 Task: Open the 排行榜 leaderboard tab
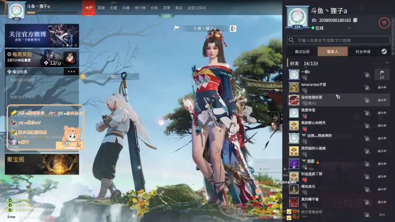pyautogui.click(x=140, y=8)
